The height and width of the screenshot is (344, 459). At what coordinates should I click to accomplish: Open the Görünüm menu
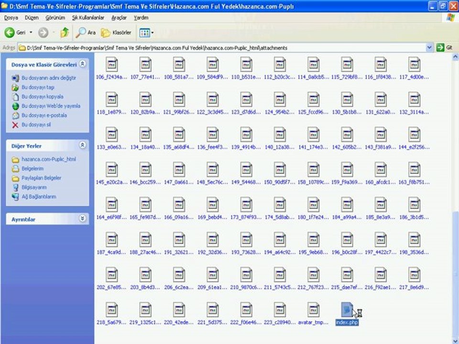pos(55,18)
